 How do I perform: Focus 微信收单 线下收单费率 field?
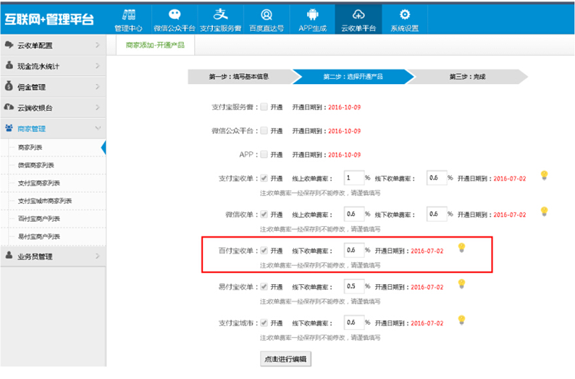tap(437, 214)
